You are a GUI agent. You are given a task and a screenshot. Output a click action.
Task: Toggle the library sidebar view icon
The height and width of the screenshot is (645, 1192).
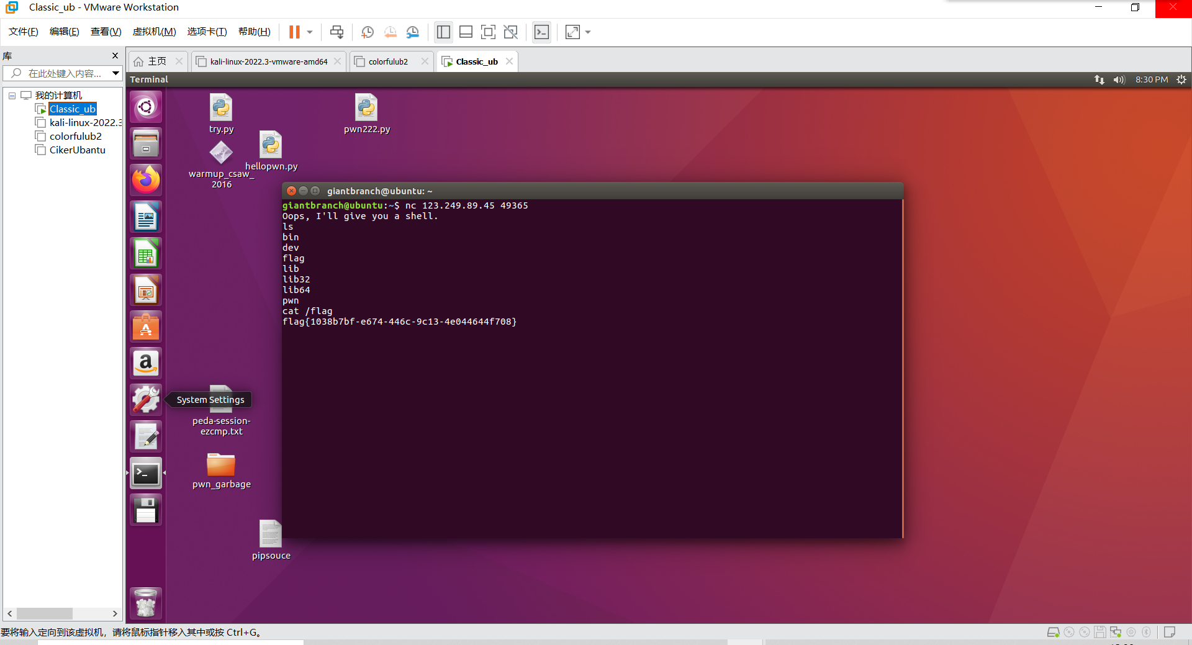pos(443,32)
